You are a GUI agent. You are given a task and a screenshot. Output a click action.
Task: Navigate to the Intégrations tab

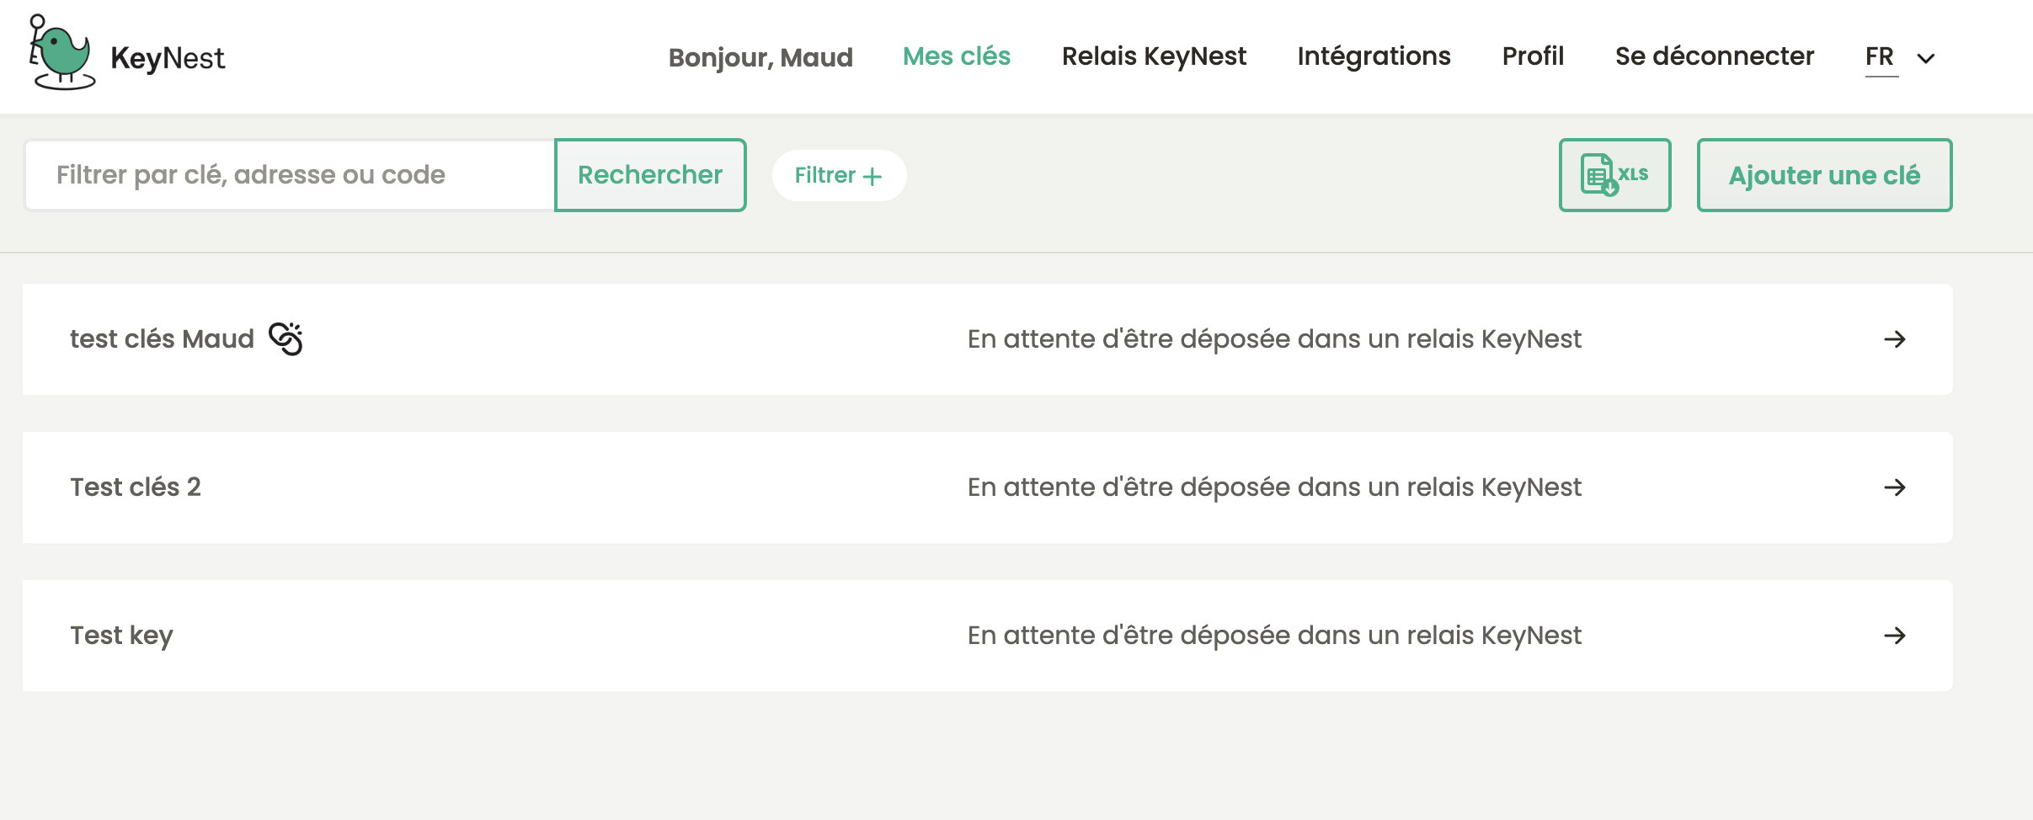pyautogui.click(x=1374, y=56)
